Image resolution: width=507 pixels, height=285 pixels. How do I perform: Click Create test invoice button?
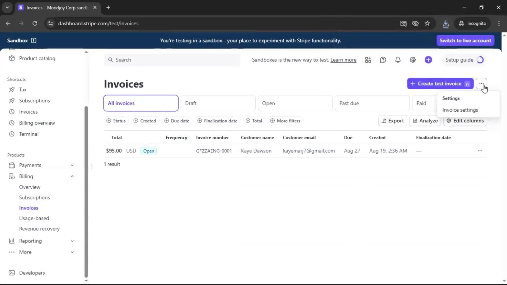(440, 84)
